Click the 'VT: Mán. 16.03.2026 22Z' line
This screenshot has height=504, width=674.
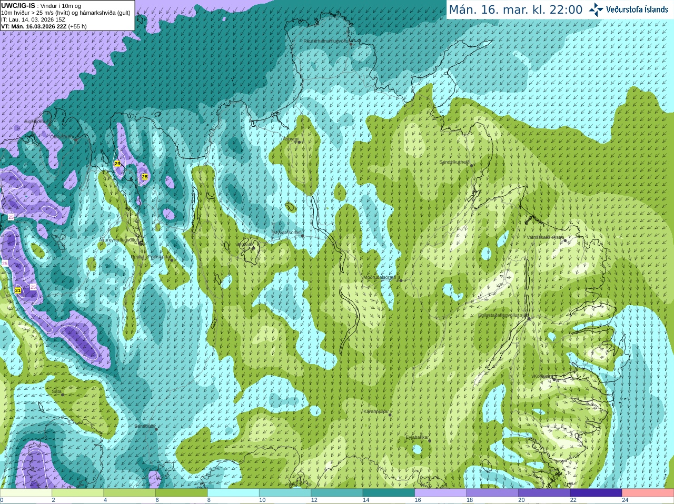pyautogui.click(x=34, y=26)
